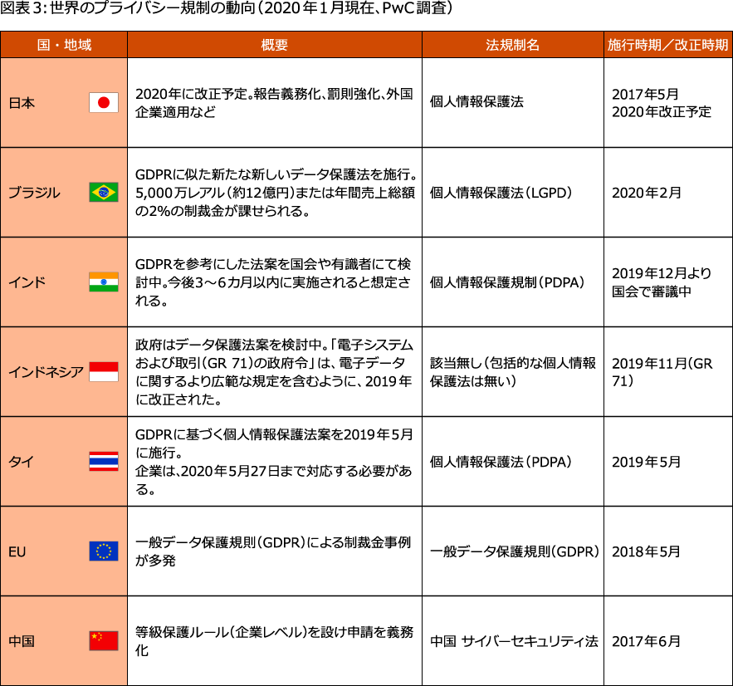Click the 国・地域 column header
Image resolution: width=733 pixels, height=686 pixels.
[64, 45]
